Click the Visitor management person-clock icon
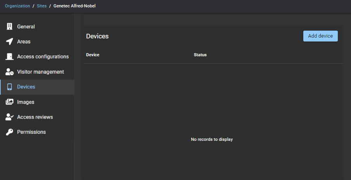The height and width of the screenshot is (180, 351). 10,72
